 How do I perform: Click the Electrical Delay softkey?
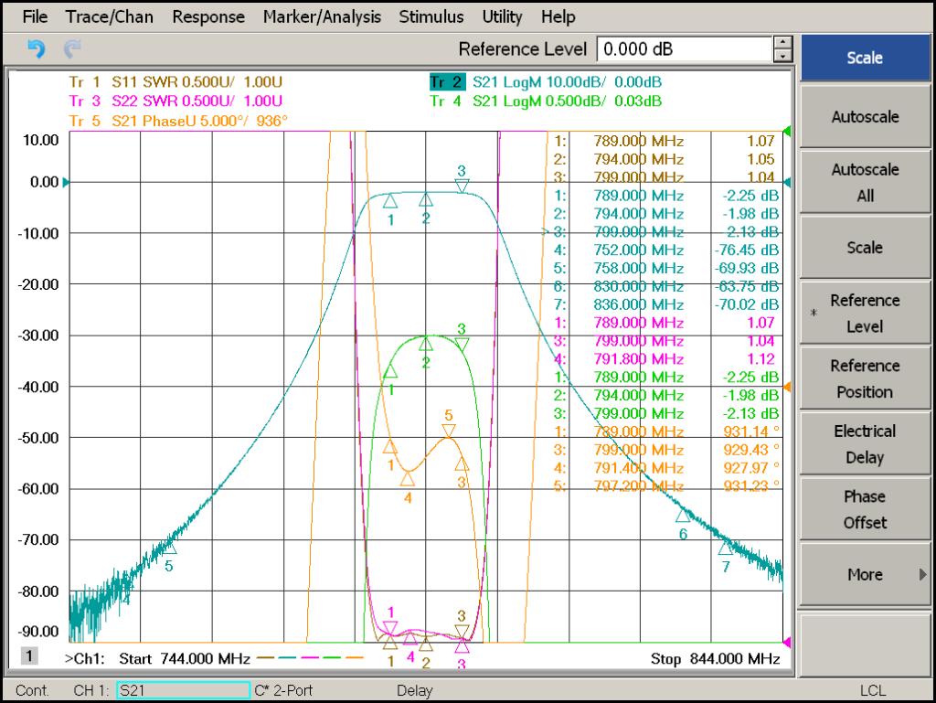tap(865, 444)
